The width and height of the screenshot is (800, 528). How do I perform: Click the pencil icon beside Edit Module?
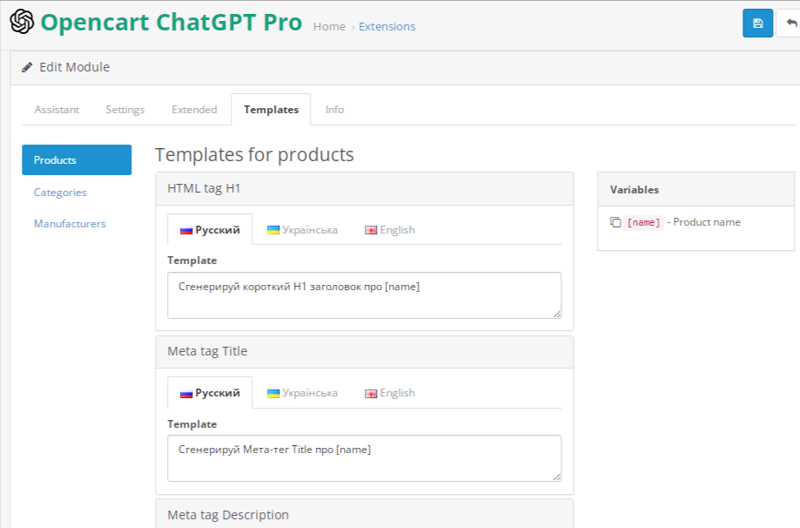[27, 66]
